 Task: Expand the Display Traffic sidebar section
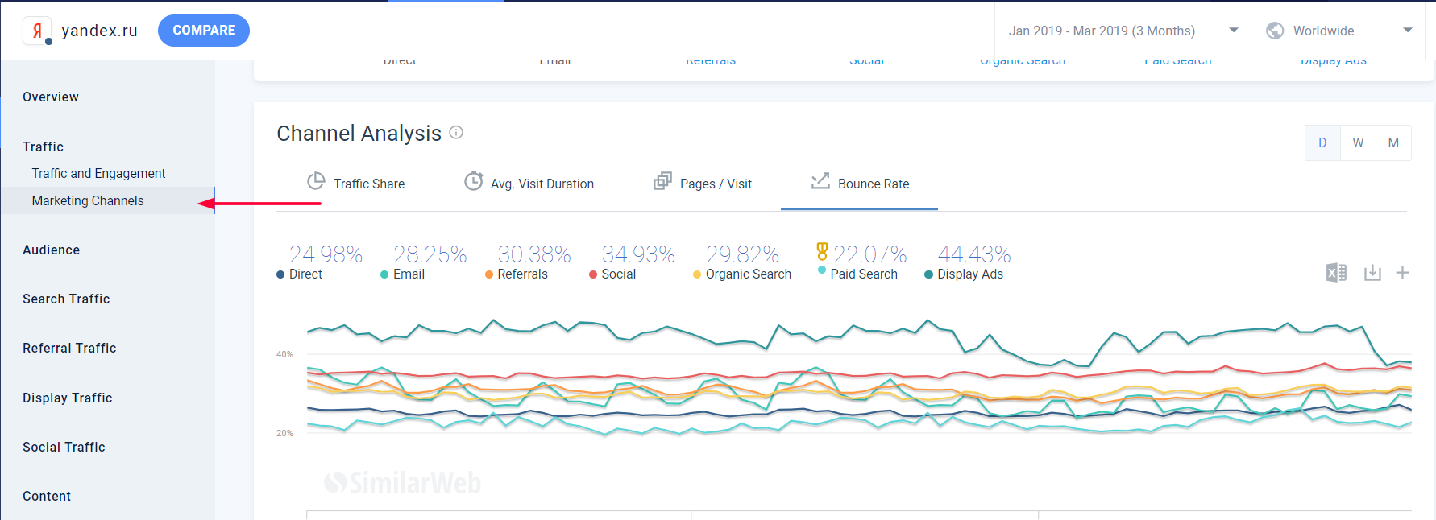point(68,398)
